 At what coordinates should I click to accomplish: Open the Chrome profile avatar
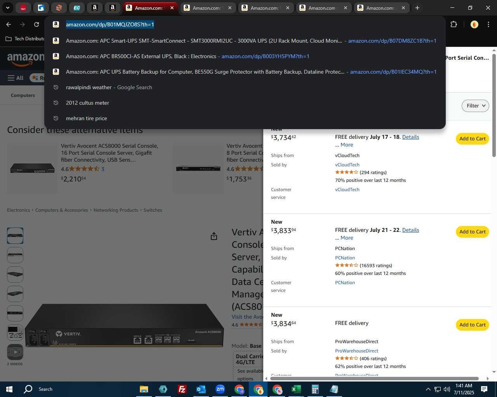(474, 24)
